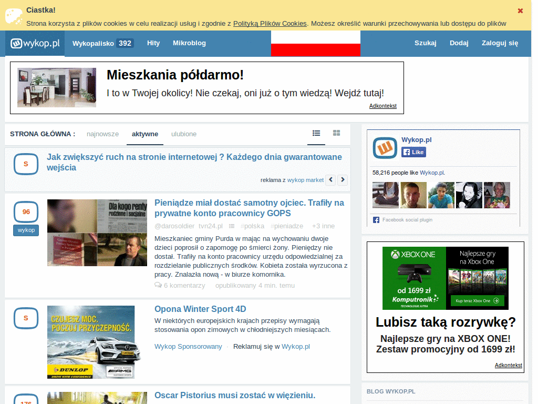Select the aktywne tab
Viewport: 538px width, 404px height.
coord(145,134)
